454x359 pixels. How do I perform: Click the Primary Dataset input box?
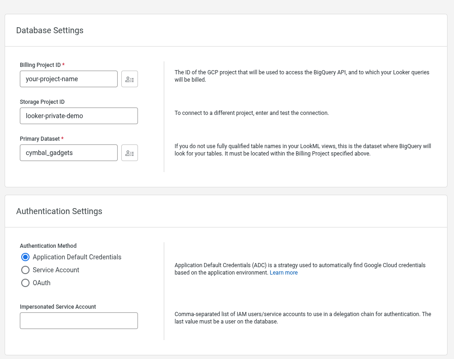(68, 153)
